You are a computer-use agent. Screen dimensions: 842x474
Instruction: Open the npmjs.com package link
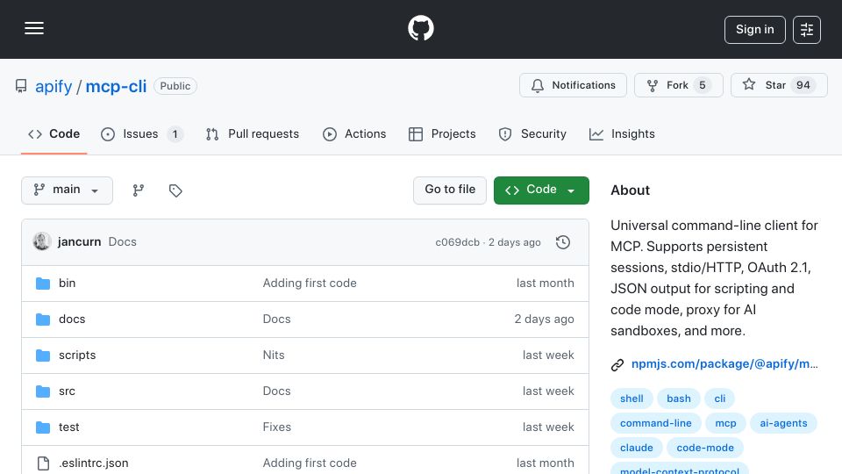point(724,363)
